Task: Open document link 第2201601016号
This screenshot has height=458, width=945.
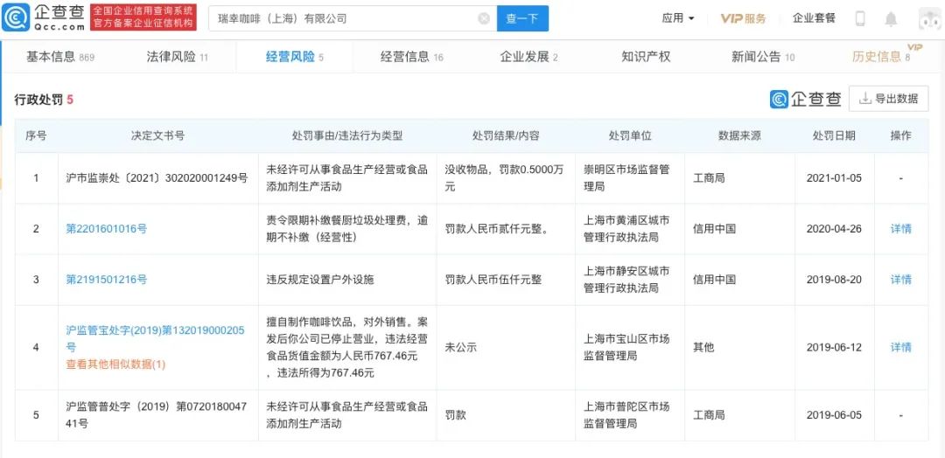Action: tap(107, 229)
